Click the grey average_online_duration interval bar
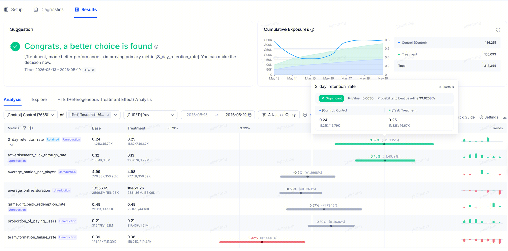Image resolution: width=508 pixels, height=251 pixels. (x=301, y=193)
